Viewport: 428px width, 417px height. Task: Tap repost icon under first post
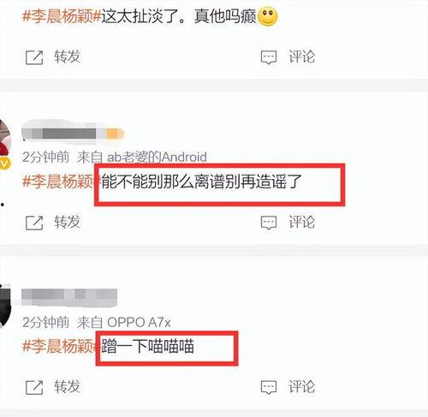tap(34, 57)
